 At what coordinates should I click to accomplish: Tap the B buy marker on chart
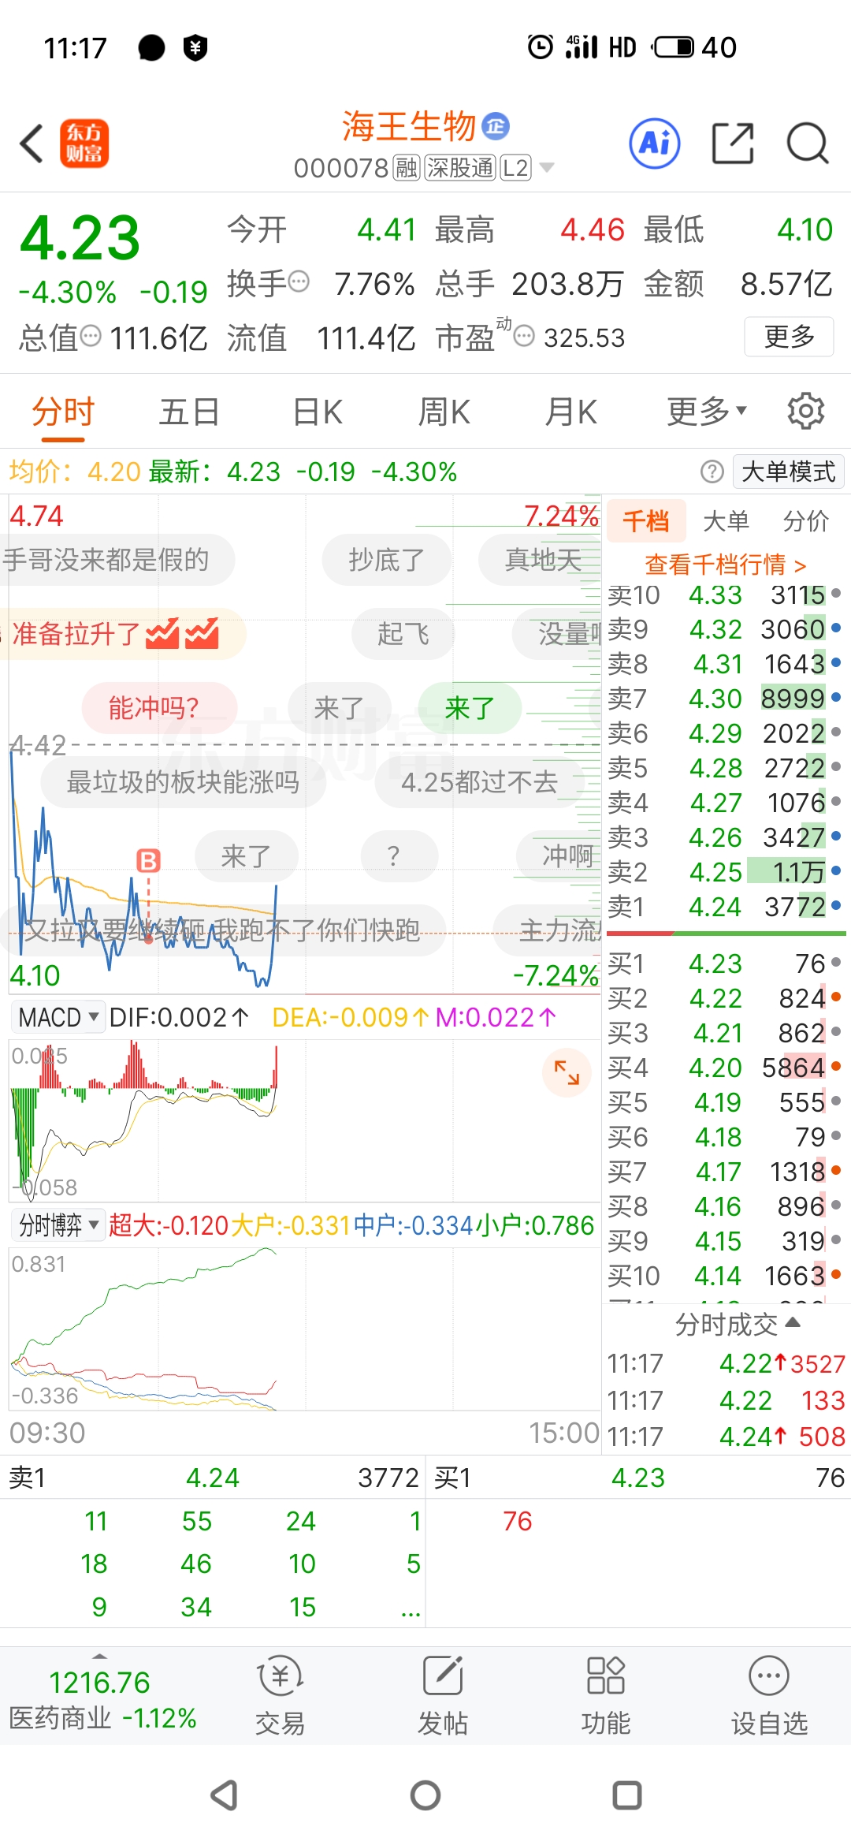tap(148, 860)
